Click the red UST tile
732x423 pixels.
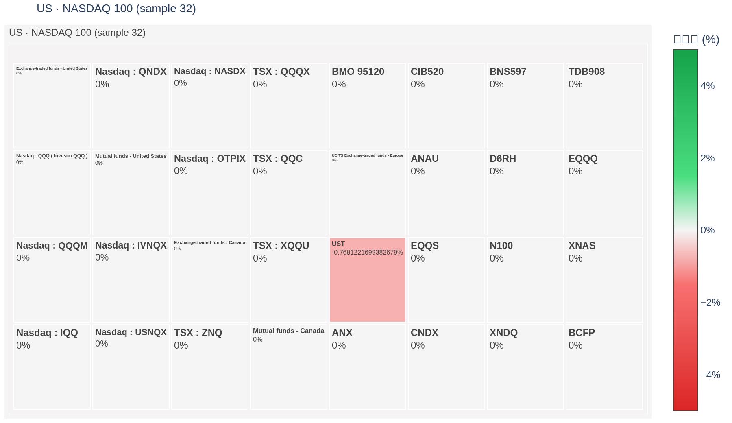pyautogui.click(x=368, y=280)
